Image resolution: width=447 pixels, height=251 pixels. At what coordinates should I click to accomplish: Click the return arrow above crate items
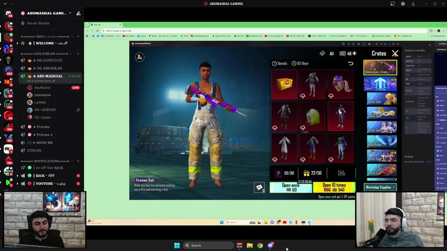pos(351,63)
